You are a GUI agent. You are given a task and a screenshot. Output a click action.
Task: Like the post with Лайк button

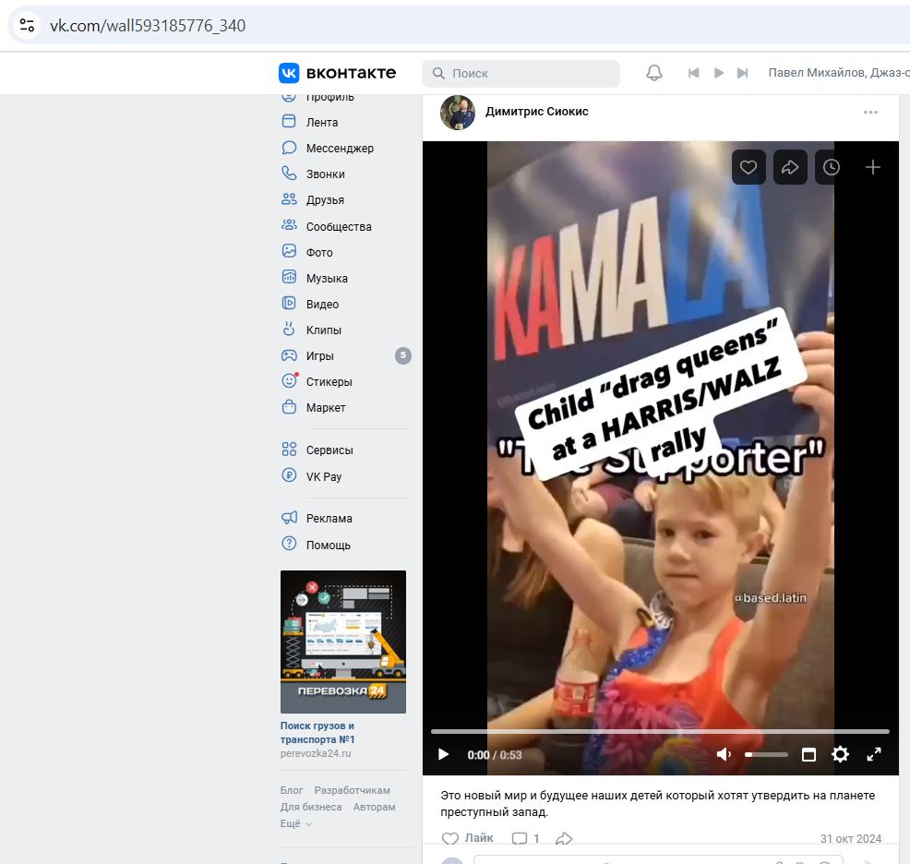coord(467,838)
